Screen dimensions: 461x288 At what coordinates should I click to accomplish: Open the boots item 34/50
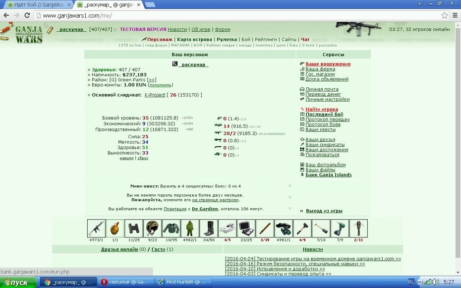point(209,229)
